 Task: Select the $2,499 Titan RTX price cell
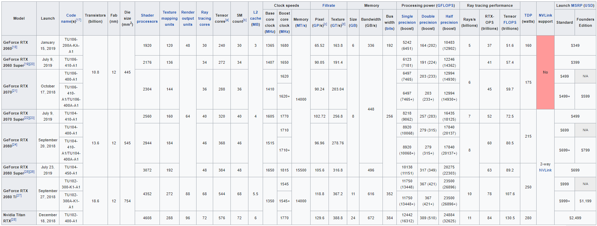[575, 218]
